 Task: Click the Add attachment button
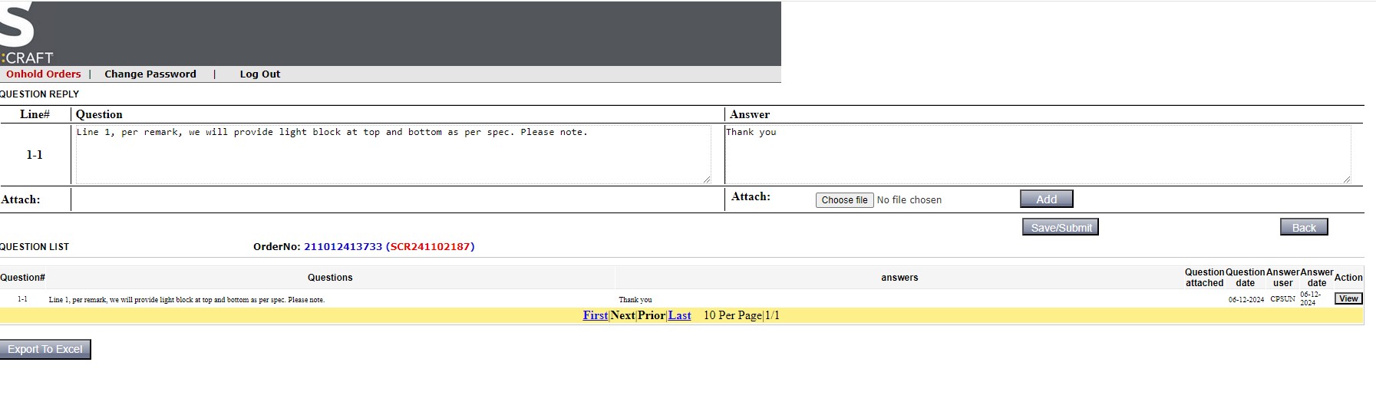point(1046,199)
